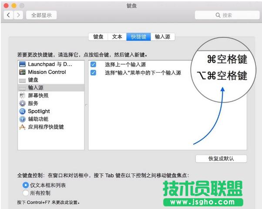
Task: Select the Launchpad 与 Dock icon
Action: (23, 64)
